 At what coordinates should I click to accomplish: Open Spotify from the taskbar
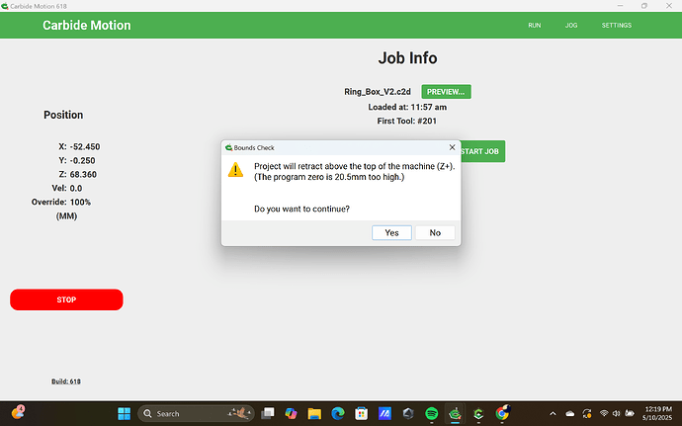[x=432, y=413]
